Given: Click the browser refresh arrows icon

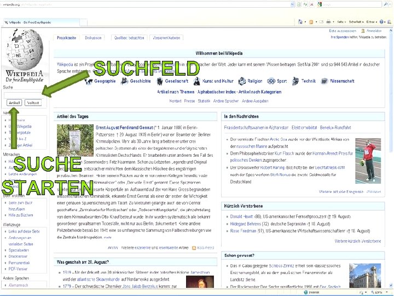Looking at the screenshot, I should 305,4.
